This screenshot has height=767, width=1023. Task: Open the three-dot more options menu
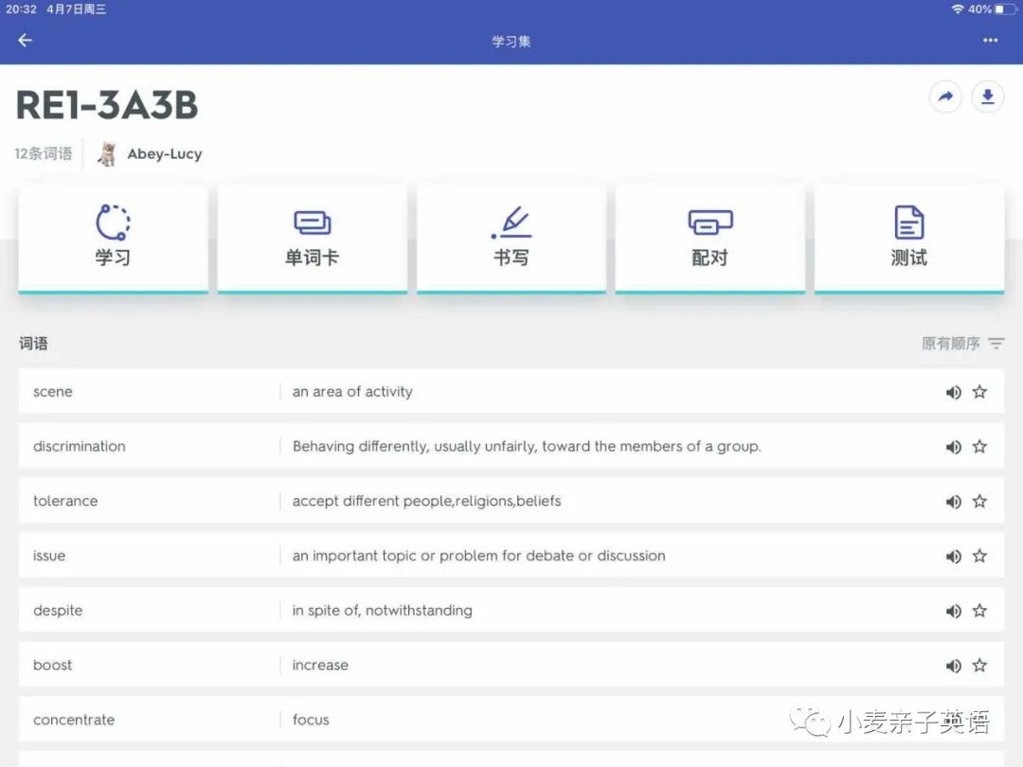(x=991, y=41)
